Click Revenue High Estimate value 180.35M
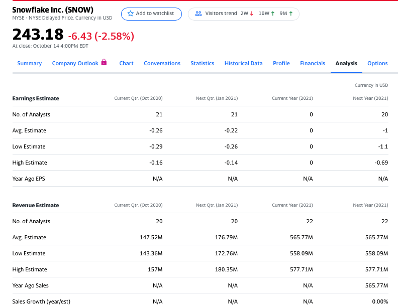 (226, 269)
